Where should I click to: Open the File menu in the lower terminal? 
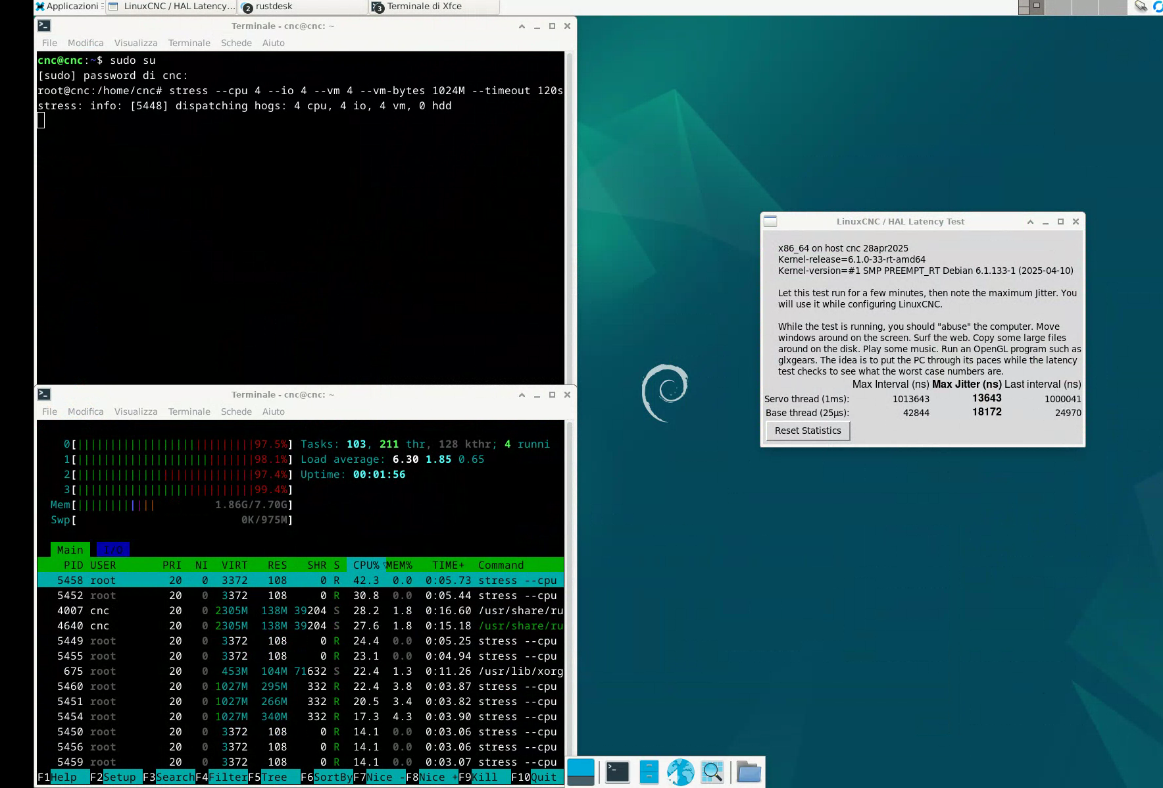pyautogui.click(x=49, y=411)
